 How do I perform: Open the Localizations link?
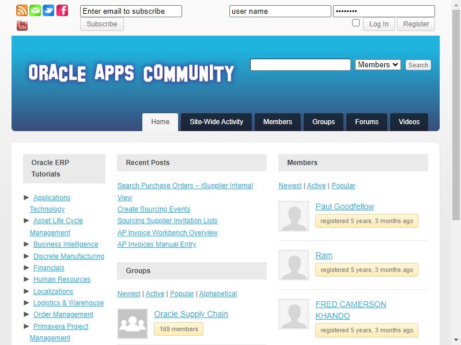(x=53, y=292)
